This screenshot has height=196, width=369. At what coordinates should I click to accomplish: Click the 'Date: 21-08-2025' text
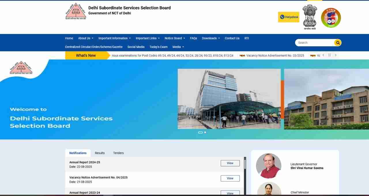click(81, 182)
